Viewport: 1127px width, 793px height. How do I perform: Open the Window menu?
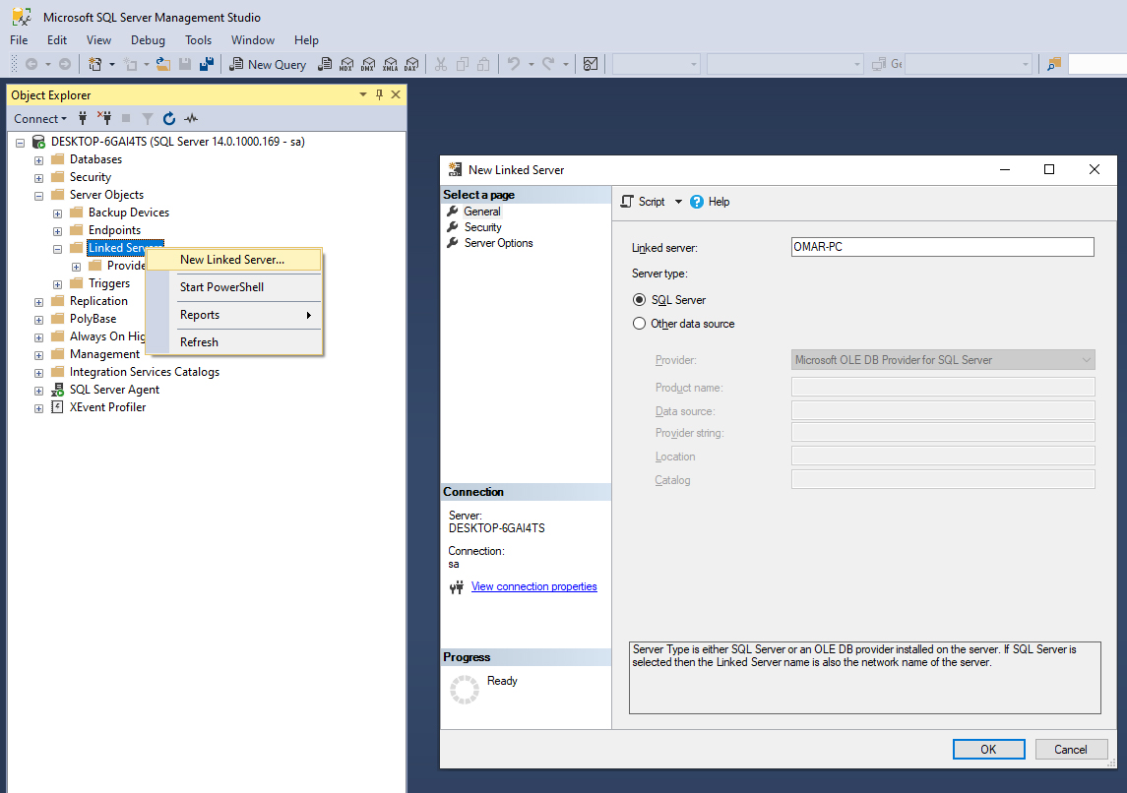click(x=252, y=40)
